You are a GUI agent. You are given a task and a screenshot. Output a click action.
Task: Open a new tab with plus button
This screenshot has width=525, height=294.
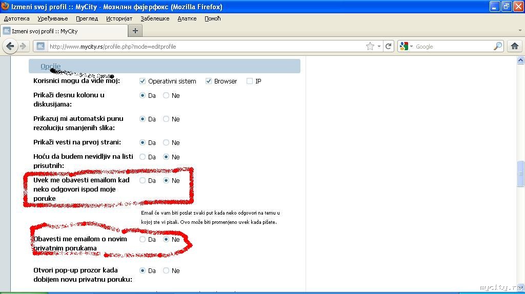point(135,31)
